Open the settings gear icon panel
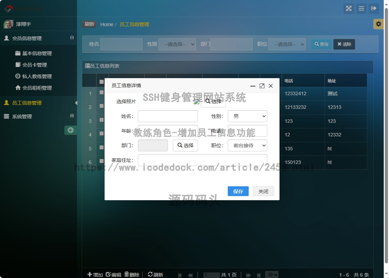Screen dimensions: 389x278 point(379,24)
